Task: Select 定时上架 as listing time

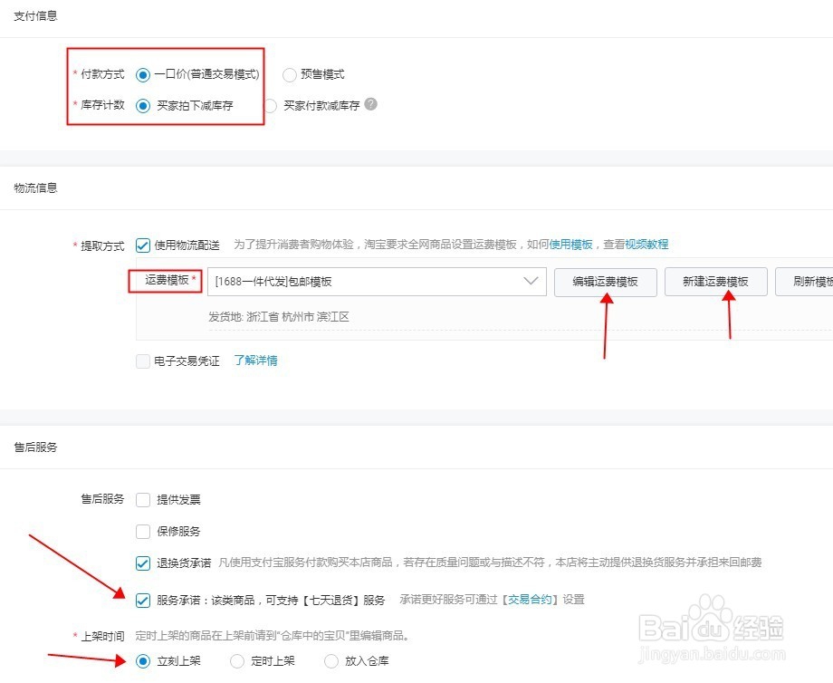Action: click(x=239, y=661)
